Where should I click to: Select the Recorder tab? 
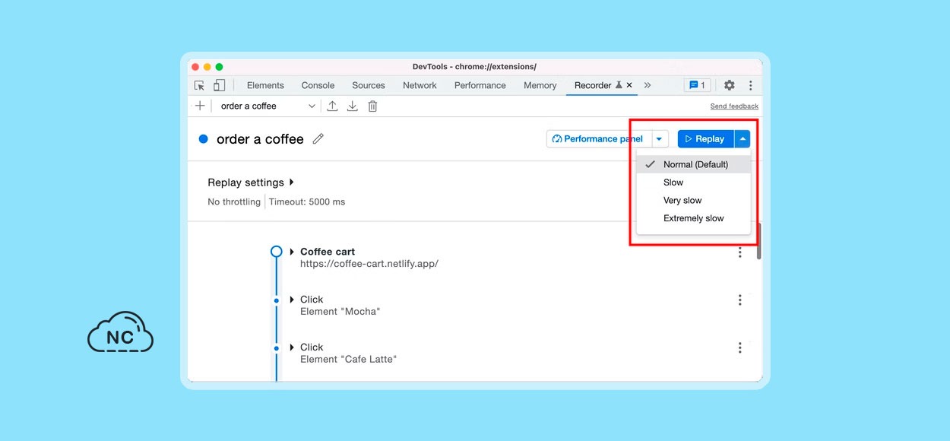(x=593, y=85)
